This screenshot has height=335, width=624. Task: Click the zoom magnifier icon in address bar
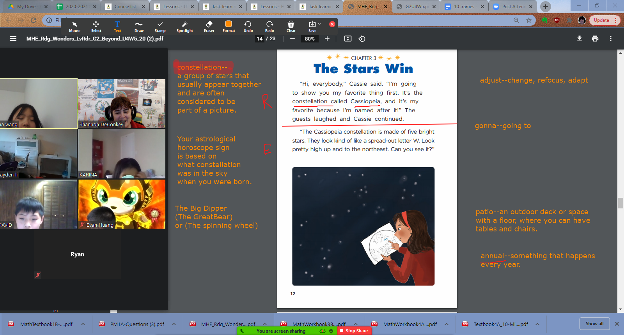point(516,20)
